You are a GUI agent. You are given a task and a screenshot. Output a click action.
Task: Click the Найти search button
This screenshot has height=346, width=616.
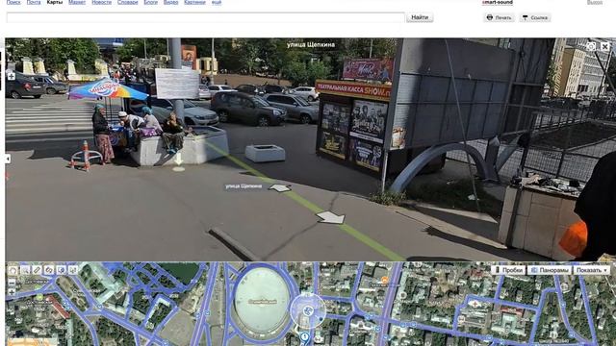420,17
